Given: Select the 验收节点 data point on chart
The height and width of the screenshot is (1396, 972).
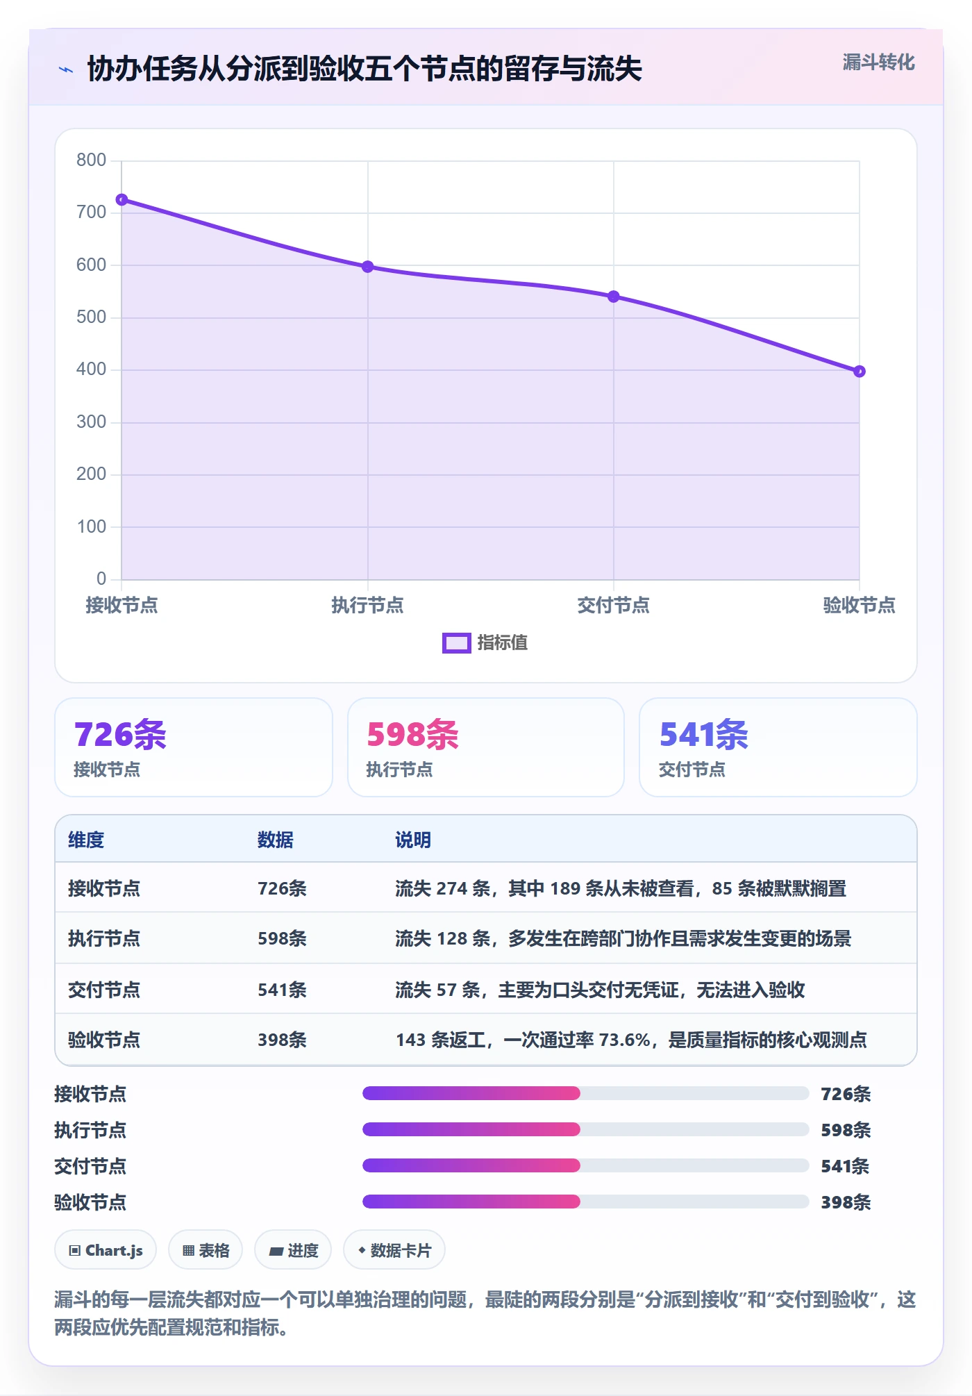Looking at the screenshot, I should point(860,372).
